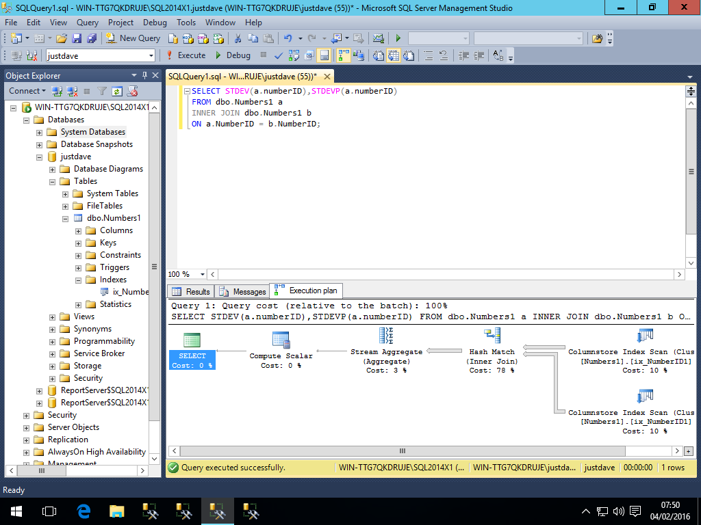Click the Save file icon
Screen dimensions: 701x525
pos(77,38)
